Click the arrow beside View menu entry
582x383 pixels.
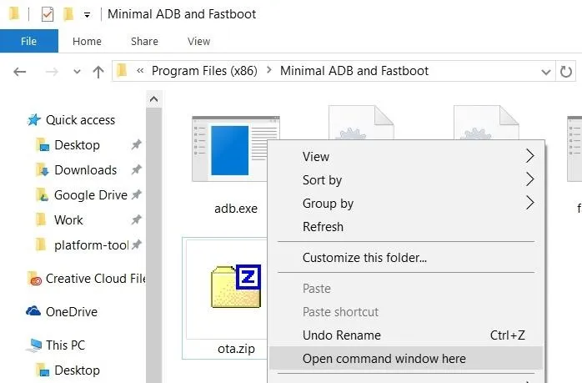pos(529,156)
